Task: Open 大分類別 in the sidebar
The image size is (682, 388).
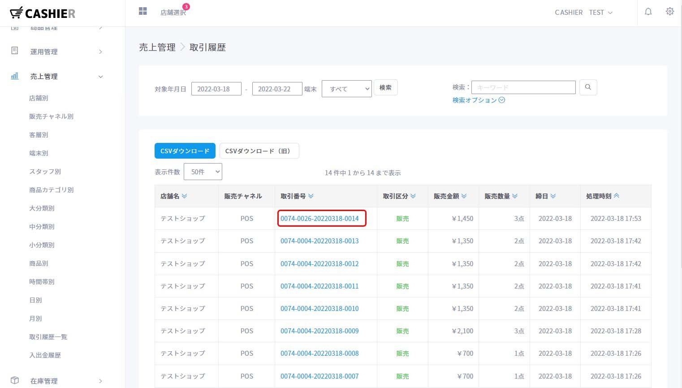Action: 42,208
